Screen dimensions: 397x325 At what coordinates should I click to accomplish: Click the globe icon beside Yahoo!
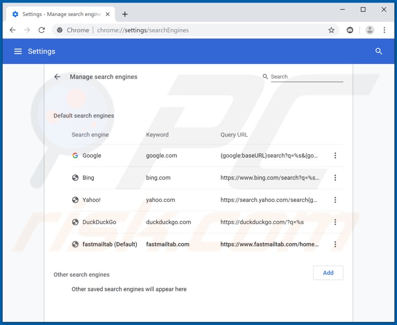[x=75, y=200]
